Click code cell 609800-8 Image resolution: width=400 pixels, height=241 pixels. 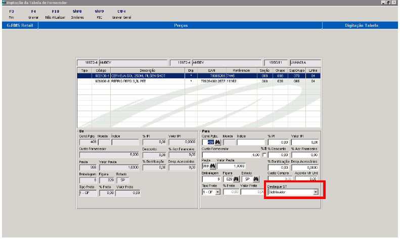click(102, 81)
